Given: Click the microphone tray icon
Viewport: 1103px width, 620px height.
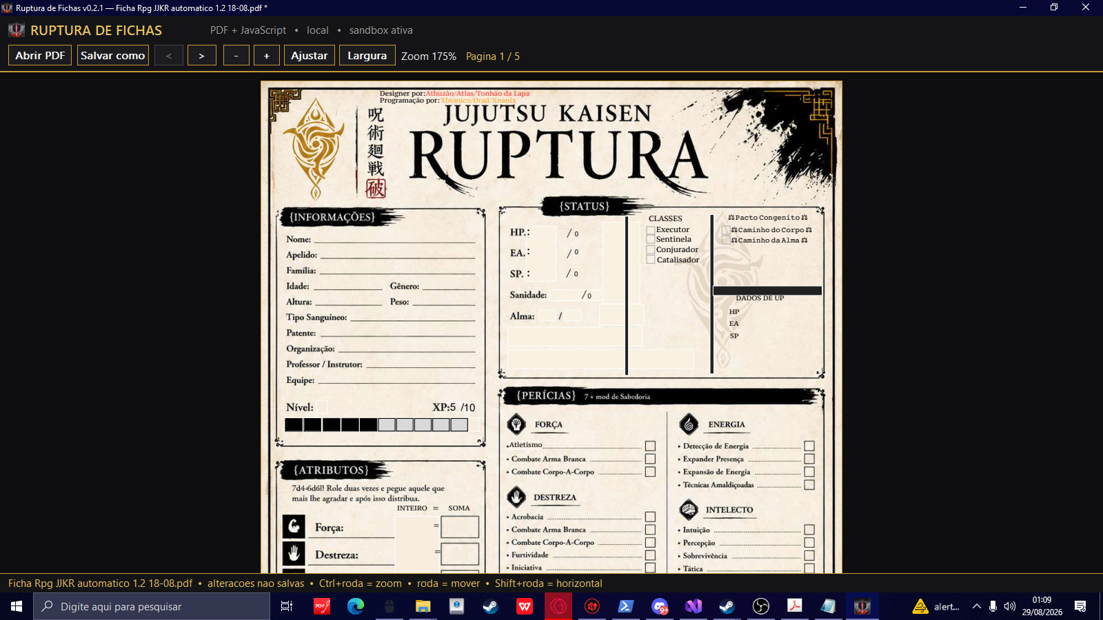Looking at the screenshot, I should click(x=993, y=606).
